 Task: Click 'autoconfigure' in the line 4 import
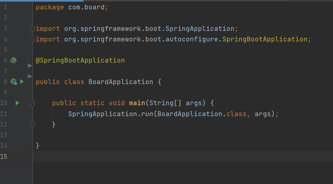click(191, 39)
